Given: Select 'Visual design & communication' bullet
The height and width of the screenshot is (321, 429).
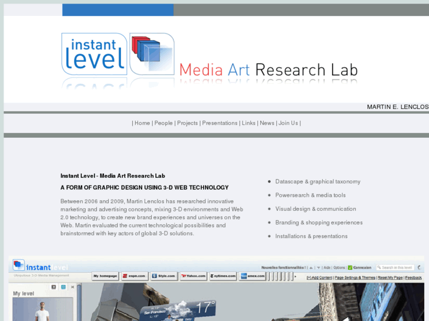Looking at the screenshot, I should click(316, 209).
